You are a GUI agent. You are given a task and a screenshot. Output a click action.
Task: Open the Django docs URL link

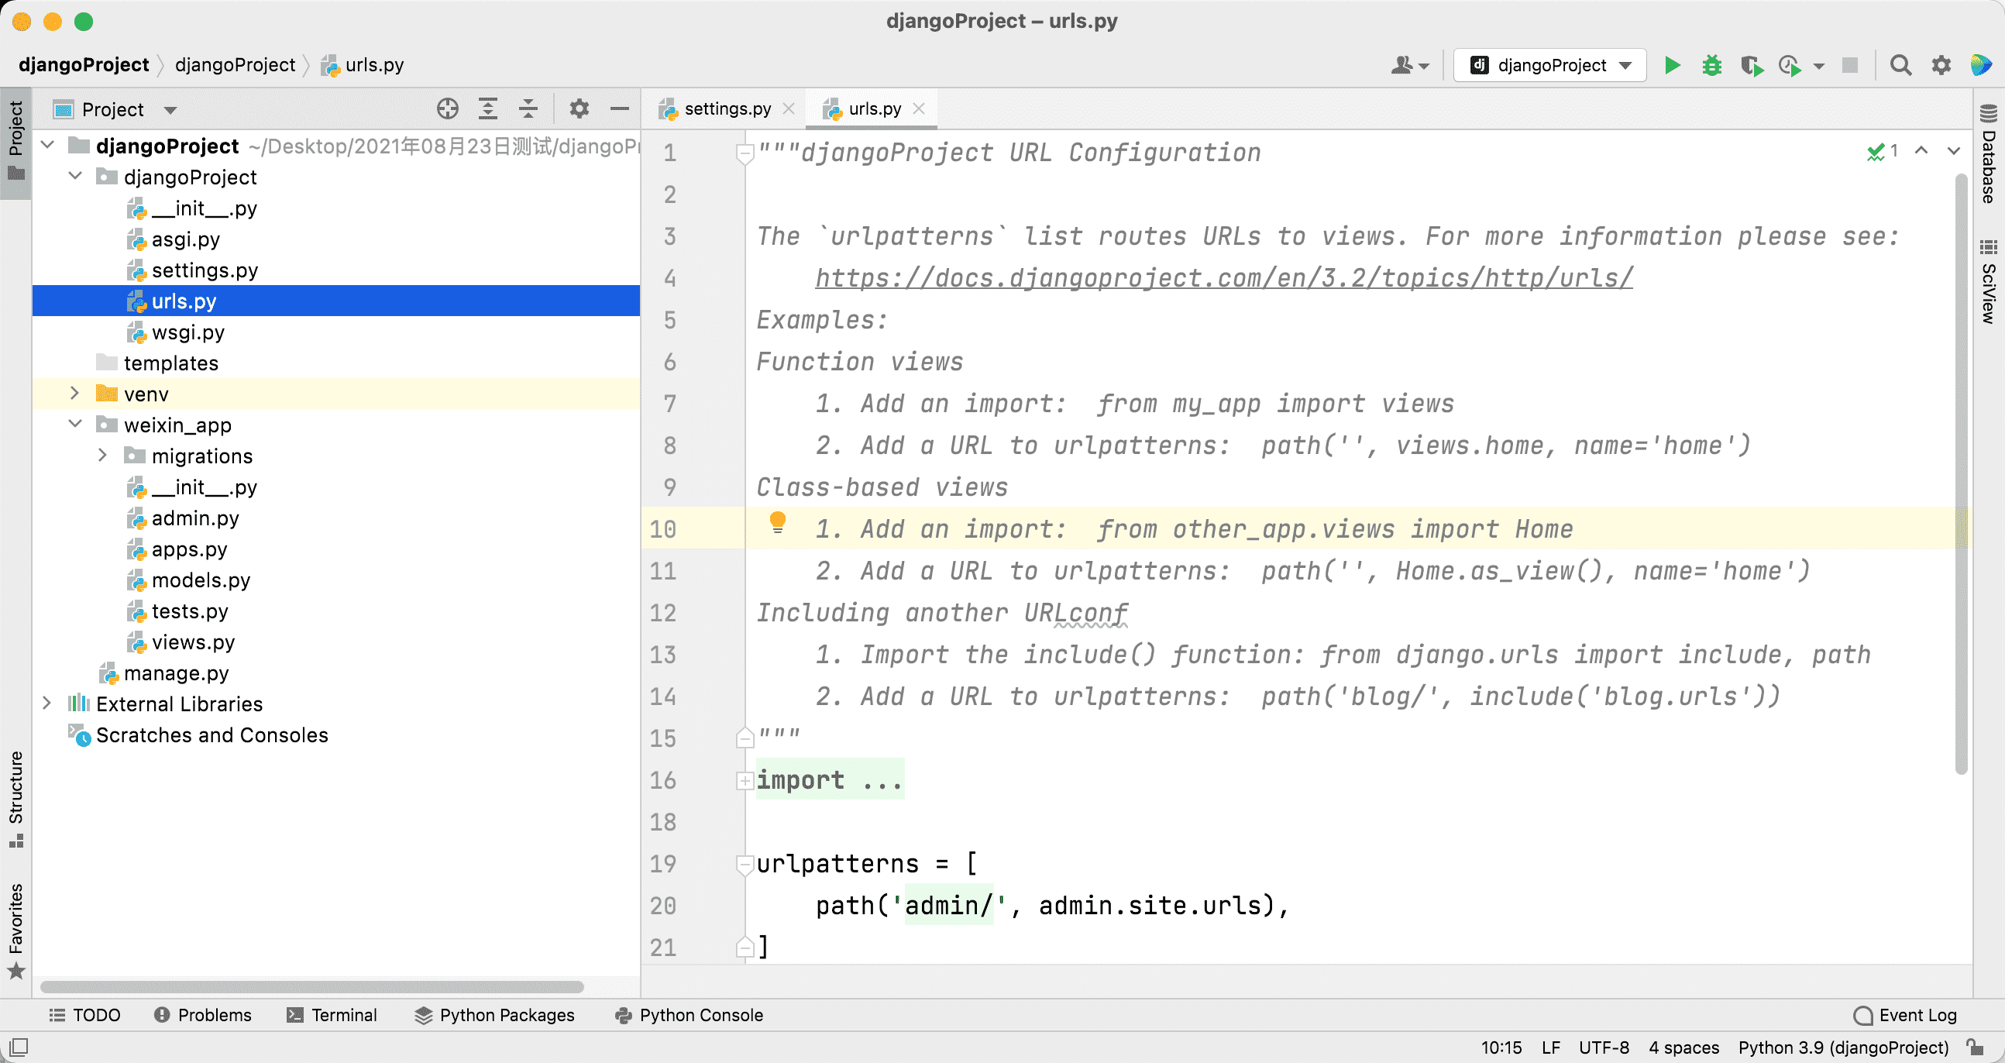(x=1223, y=278)
